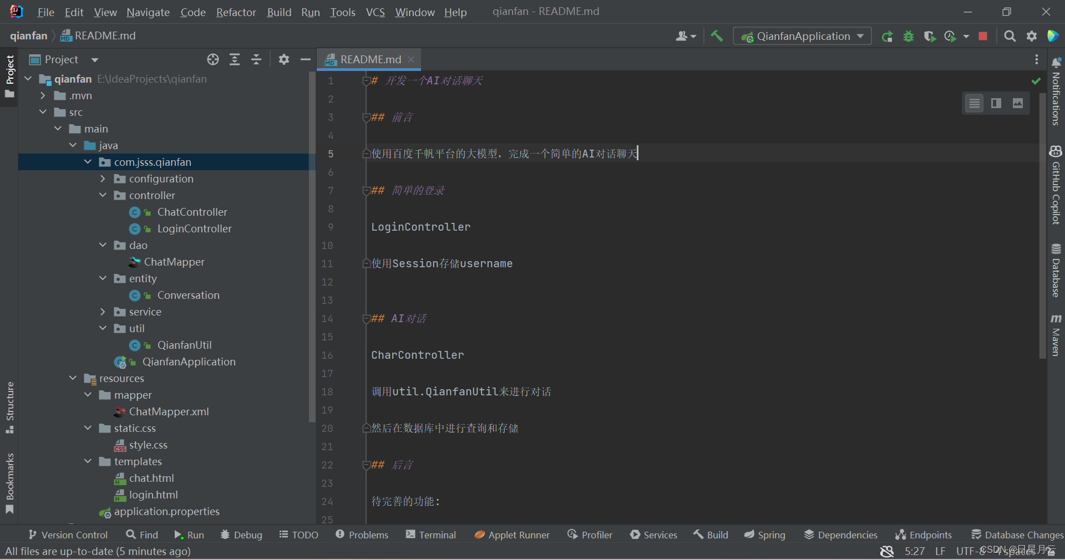The image size is (1065, 560).
Task: Open Database side panel
Action: pos(1056,271)
